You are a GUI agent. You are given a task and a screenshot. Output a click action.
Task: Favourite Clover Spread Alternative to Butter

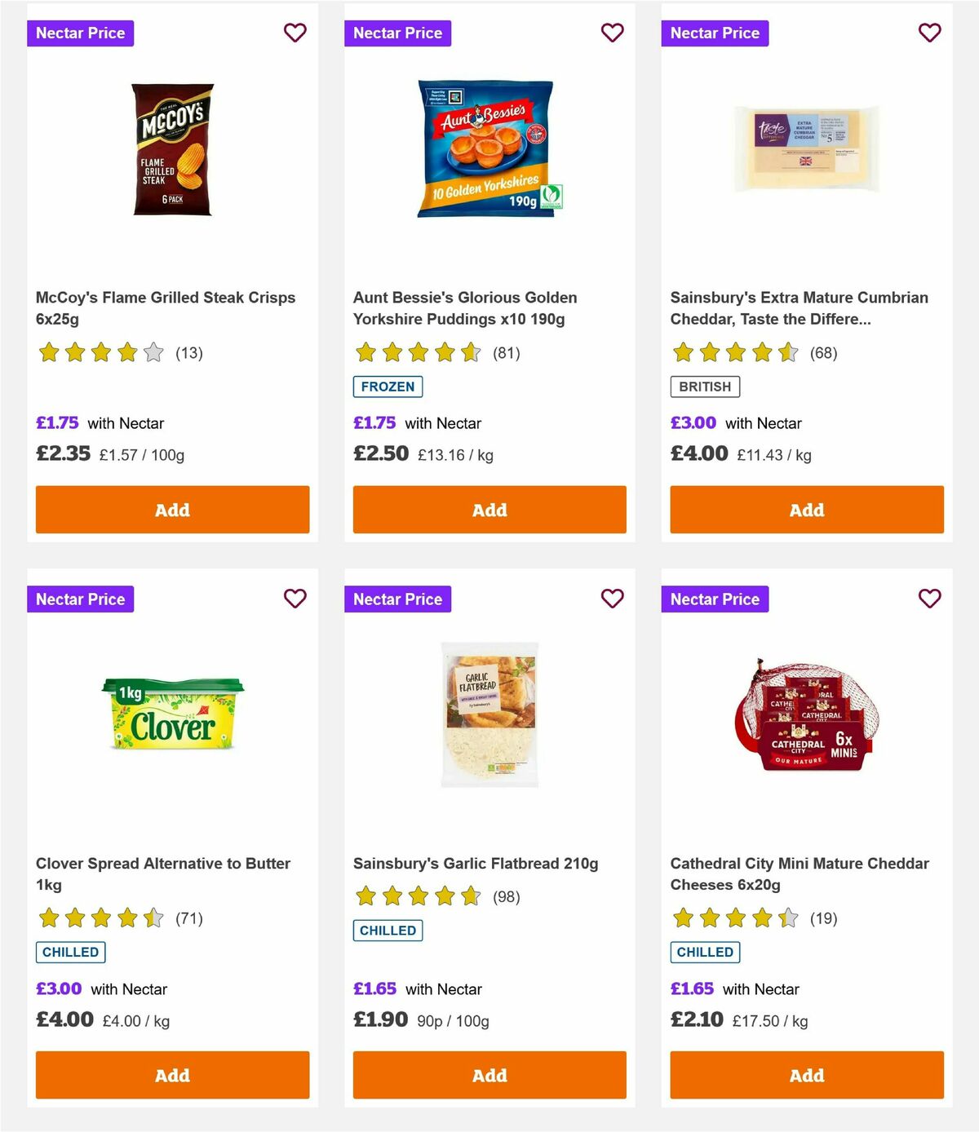pos(295,598)
